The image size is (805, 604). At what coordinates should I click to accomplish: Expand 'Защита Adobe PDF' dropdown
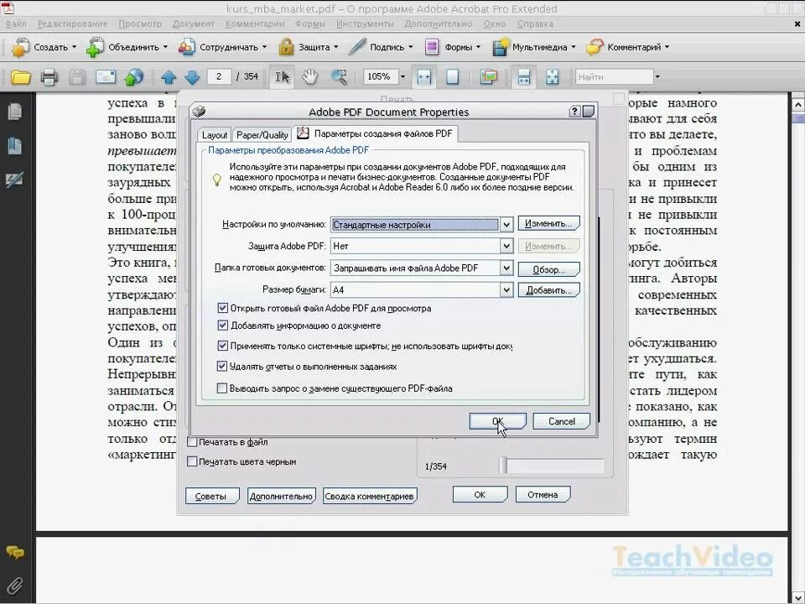(506, 246)
